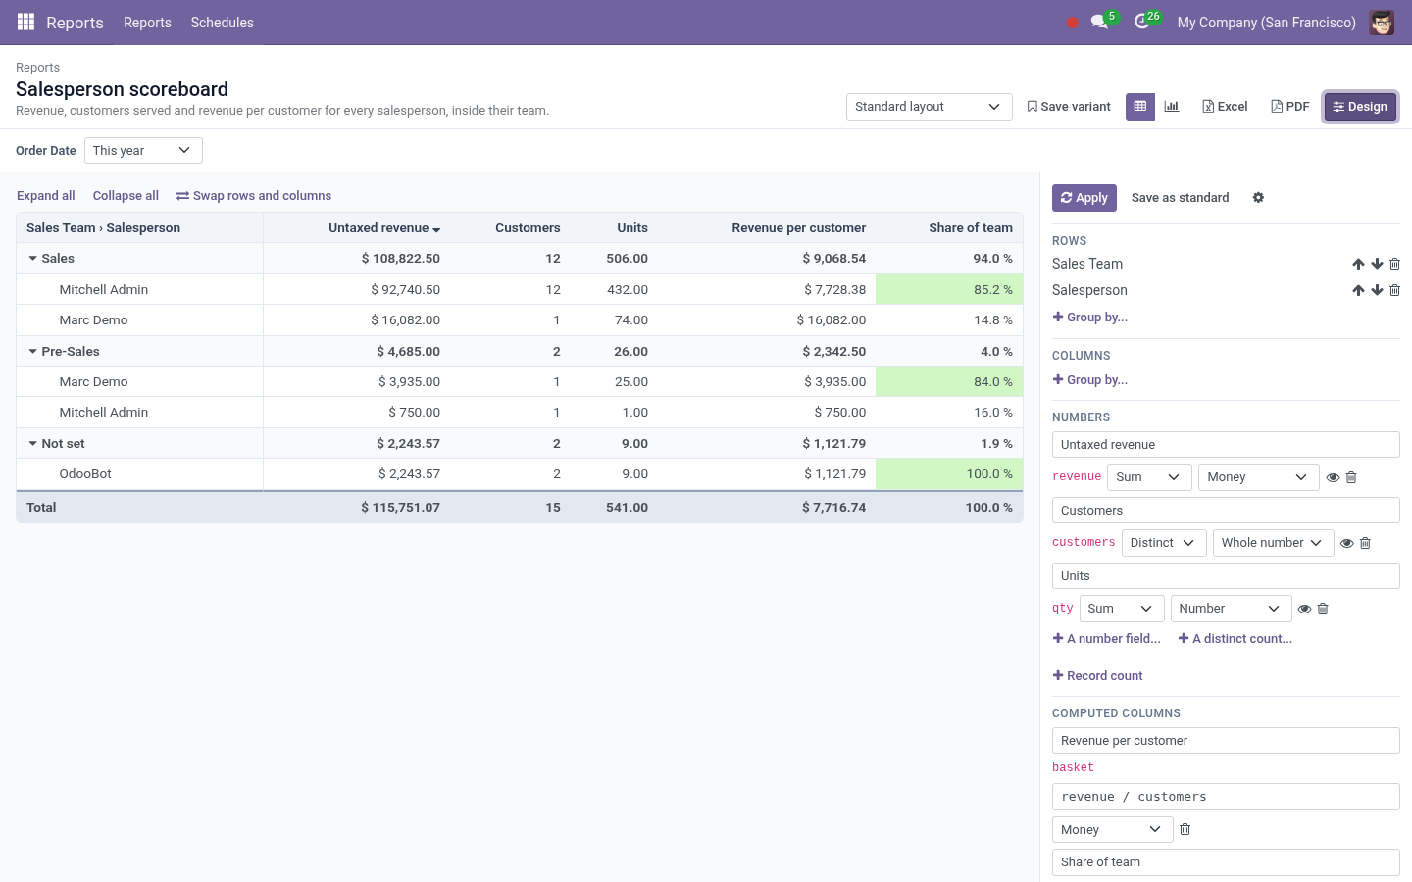The image size is (1412, 882).
Task: Move Salesperson row group down
Action: 1377,290
